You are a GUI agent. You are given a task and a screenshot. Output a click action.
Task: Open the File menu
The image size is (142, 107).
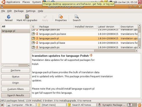(x=3, y=11)
